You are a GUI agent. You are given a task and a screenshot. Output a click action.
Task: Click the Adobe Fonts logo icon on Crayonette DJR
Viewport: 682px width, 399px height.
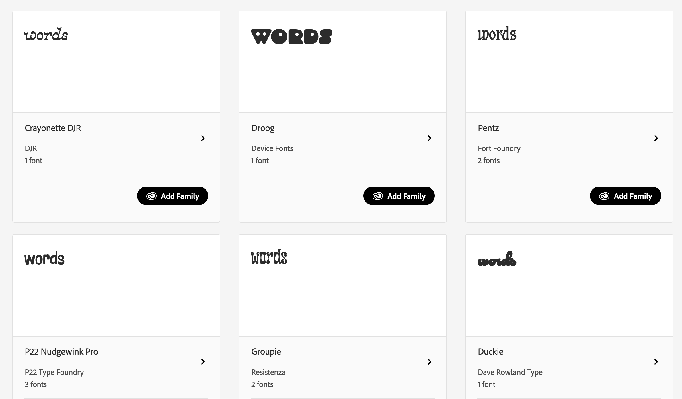point(151,196)
